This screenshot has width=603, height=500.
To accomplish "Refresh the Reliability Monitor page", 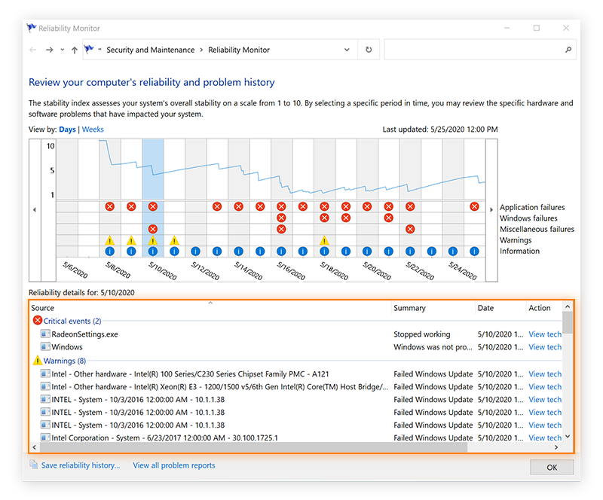I will coord(369,50).
